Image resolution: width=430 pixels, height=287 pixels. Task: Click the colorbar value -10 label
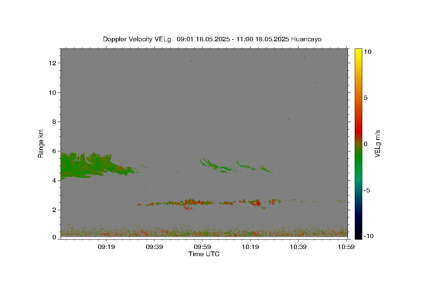tap(369, 236)
